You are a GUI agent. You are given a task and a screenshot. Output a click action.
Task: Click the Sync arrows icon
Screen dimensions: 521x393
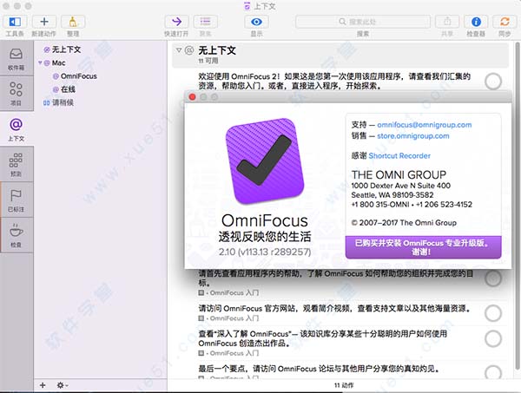coord(505,22)
